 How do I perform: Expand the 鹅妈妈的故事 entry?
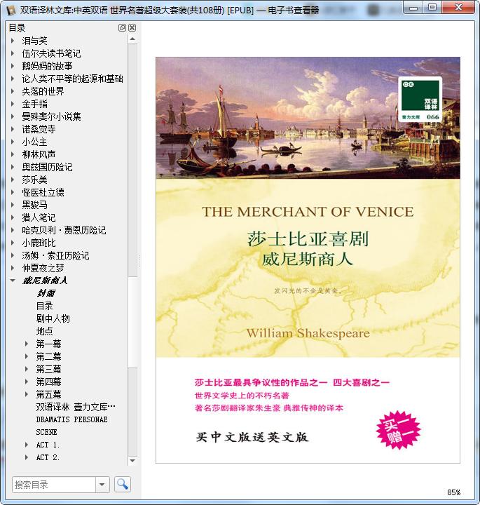click(x=13, y=66)
